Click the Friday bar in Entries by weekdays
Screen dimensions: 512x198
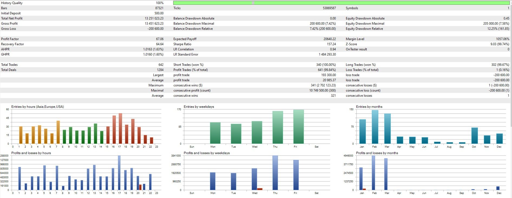(x=298, y=126)
